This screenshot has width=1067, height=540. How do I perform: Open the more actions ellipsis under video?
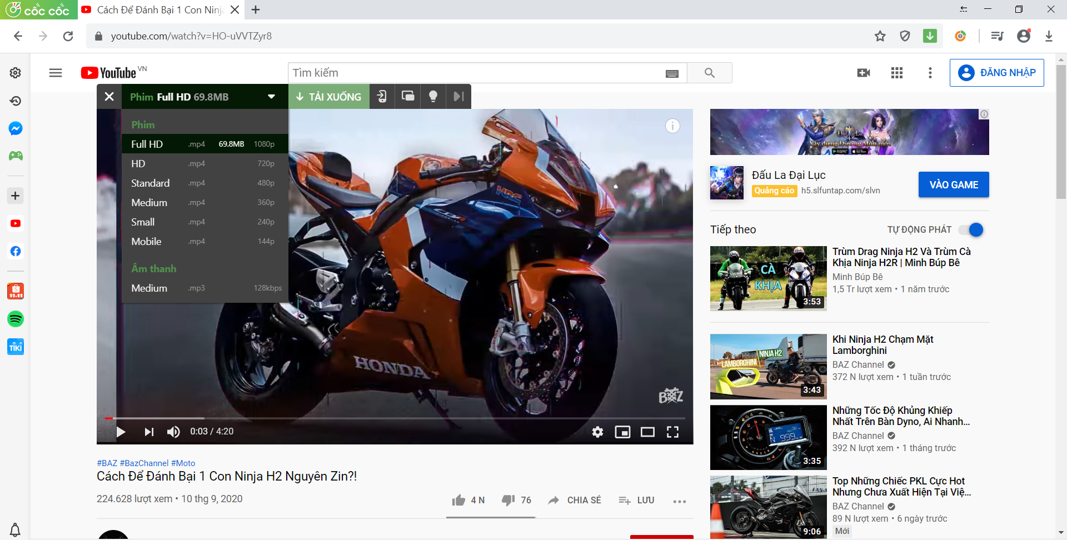point(679,501)
